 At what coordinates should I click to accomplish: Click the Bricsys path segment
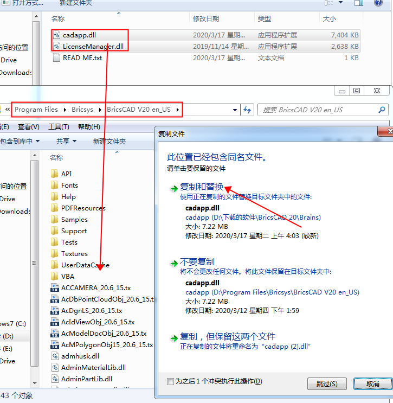point(82,110)
